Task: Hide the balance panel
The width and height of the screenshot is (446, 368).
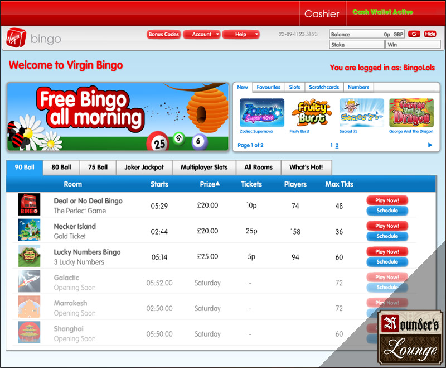Action: point(430,34)
